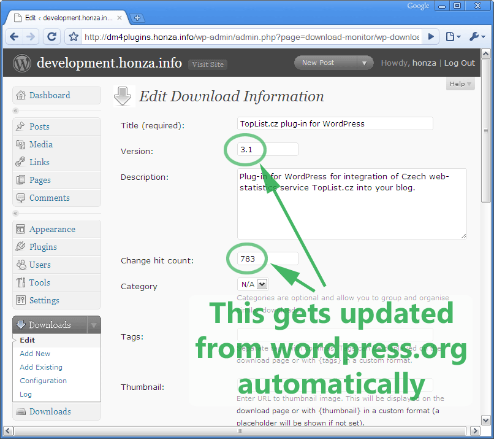The width and height of the screenshot is (494, 439).
Task: Open the Appearance menu
Action: 52,229
